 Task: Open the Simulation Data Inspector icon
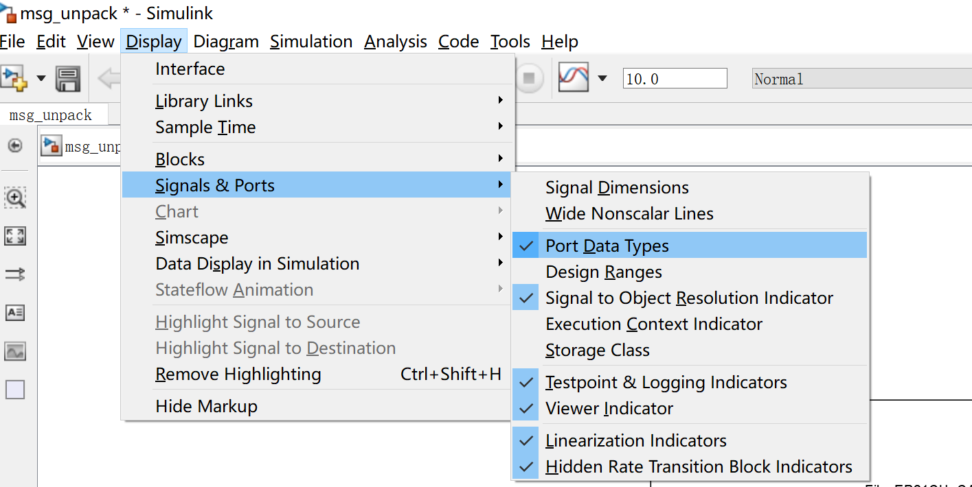pyautogui.click(x=573, y=78)
